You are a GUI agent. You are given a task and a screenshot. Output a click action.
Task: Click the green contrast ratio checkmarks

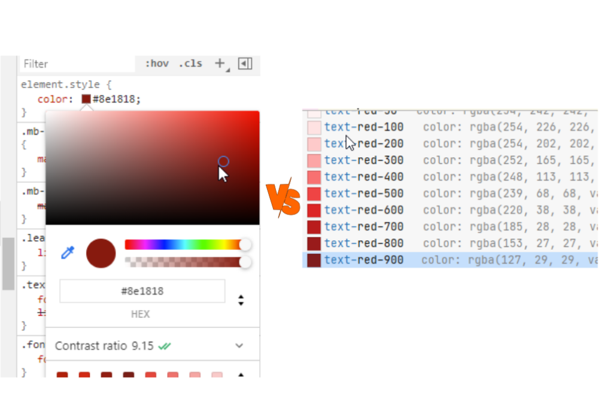pyautogui.click(x=165, y=345)
